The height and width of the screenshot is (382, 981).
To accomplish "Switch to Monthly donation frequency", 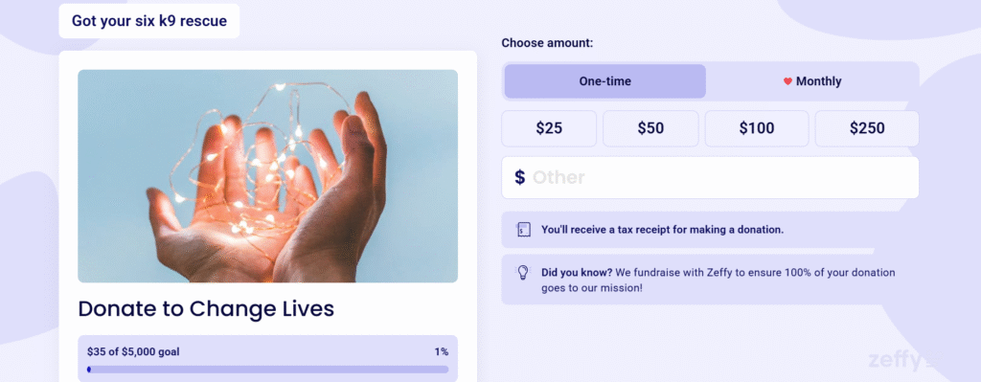I will tap(812, 81).
